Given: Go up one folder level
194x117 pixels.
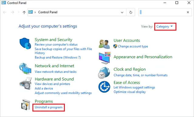Looking at the screenshot, I should tap(24, 12).
